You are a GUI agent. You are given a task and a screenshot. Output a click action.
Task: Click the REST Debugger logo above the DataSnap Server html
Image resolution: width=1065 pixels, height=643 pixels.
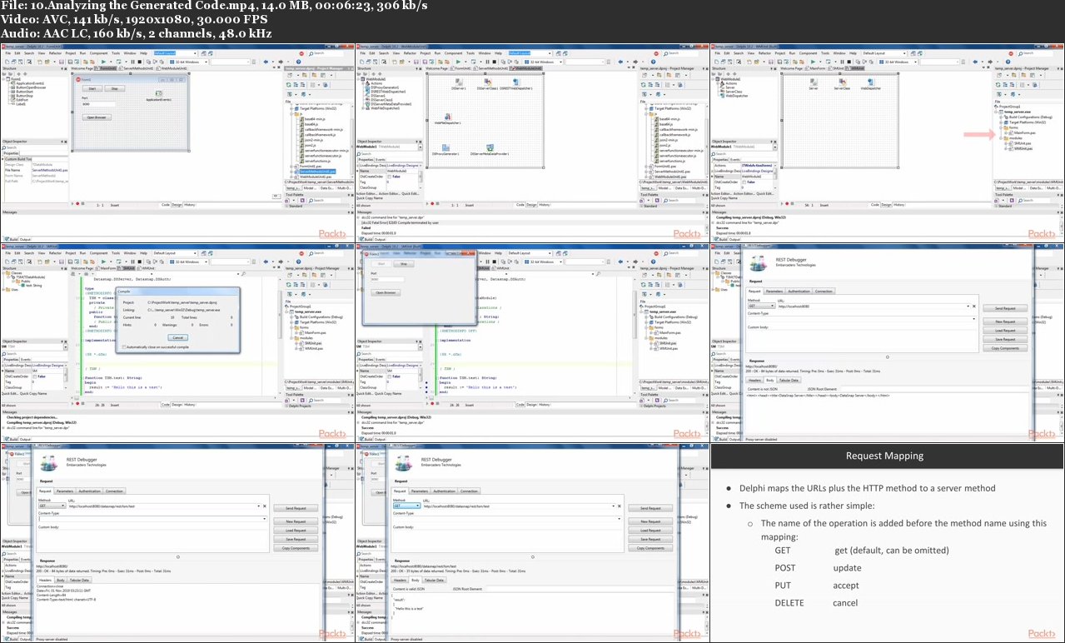[759, 263]
